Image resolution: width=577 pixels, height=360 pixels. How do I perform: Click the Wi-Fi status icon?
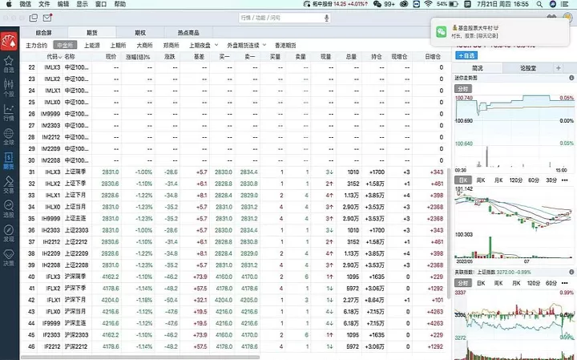point(428,4)
